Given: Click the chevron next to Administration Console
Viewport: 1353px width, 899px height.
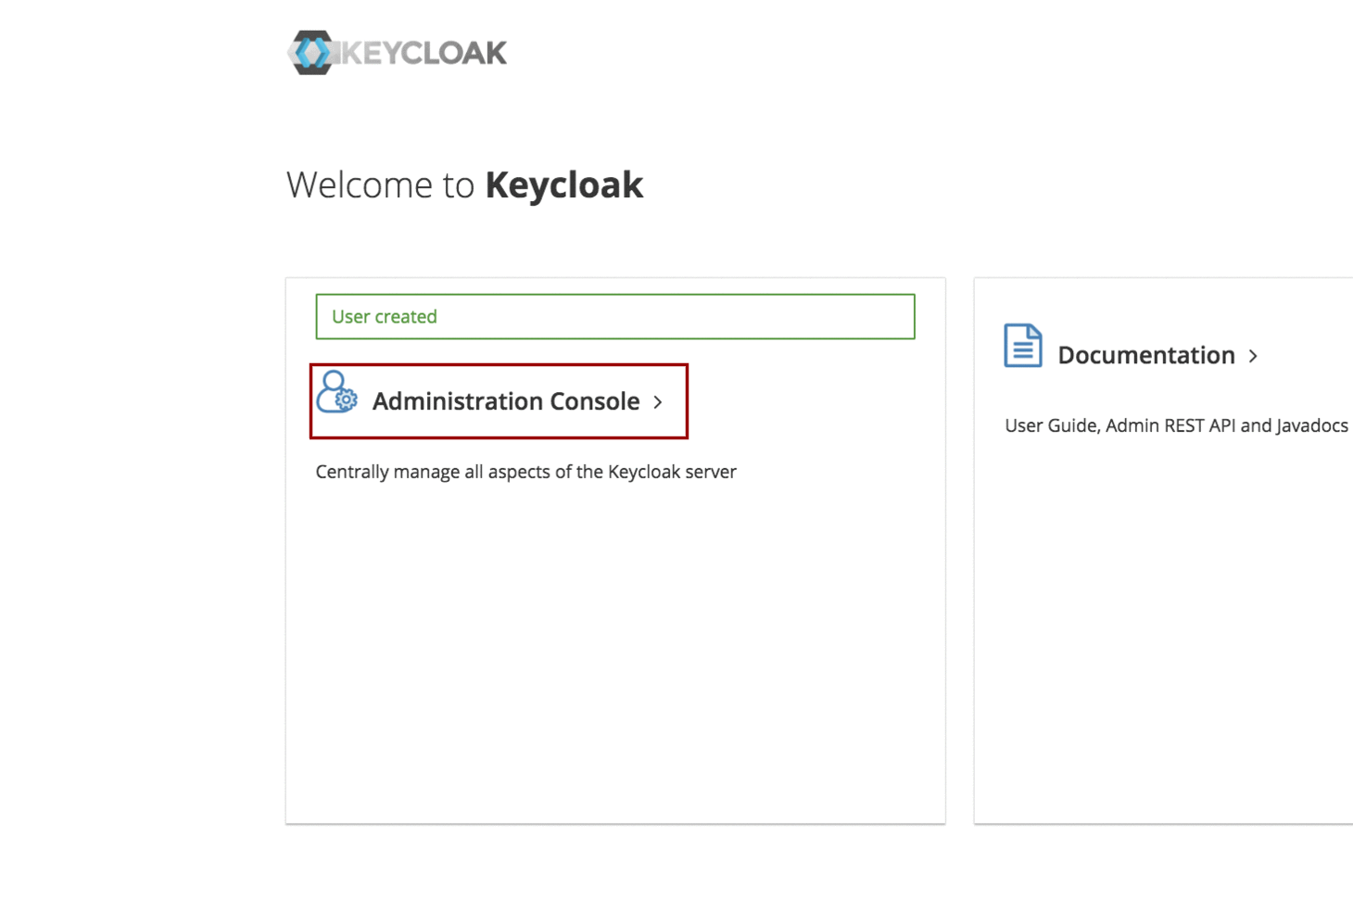Looking at the screenshot, I should (x=658, y=402).
